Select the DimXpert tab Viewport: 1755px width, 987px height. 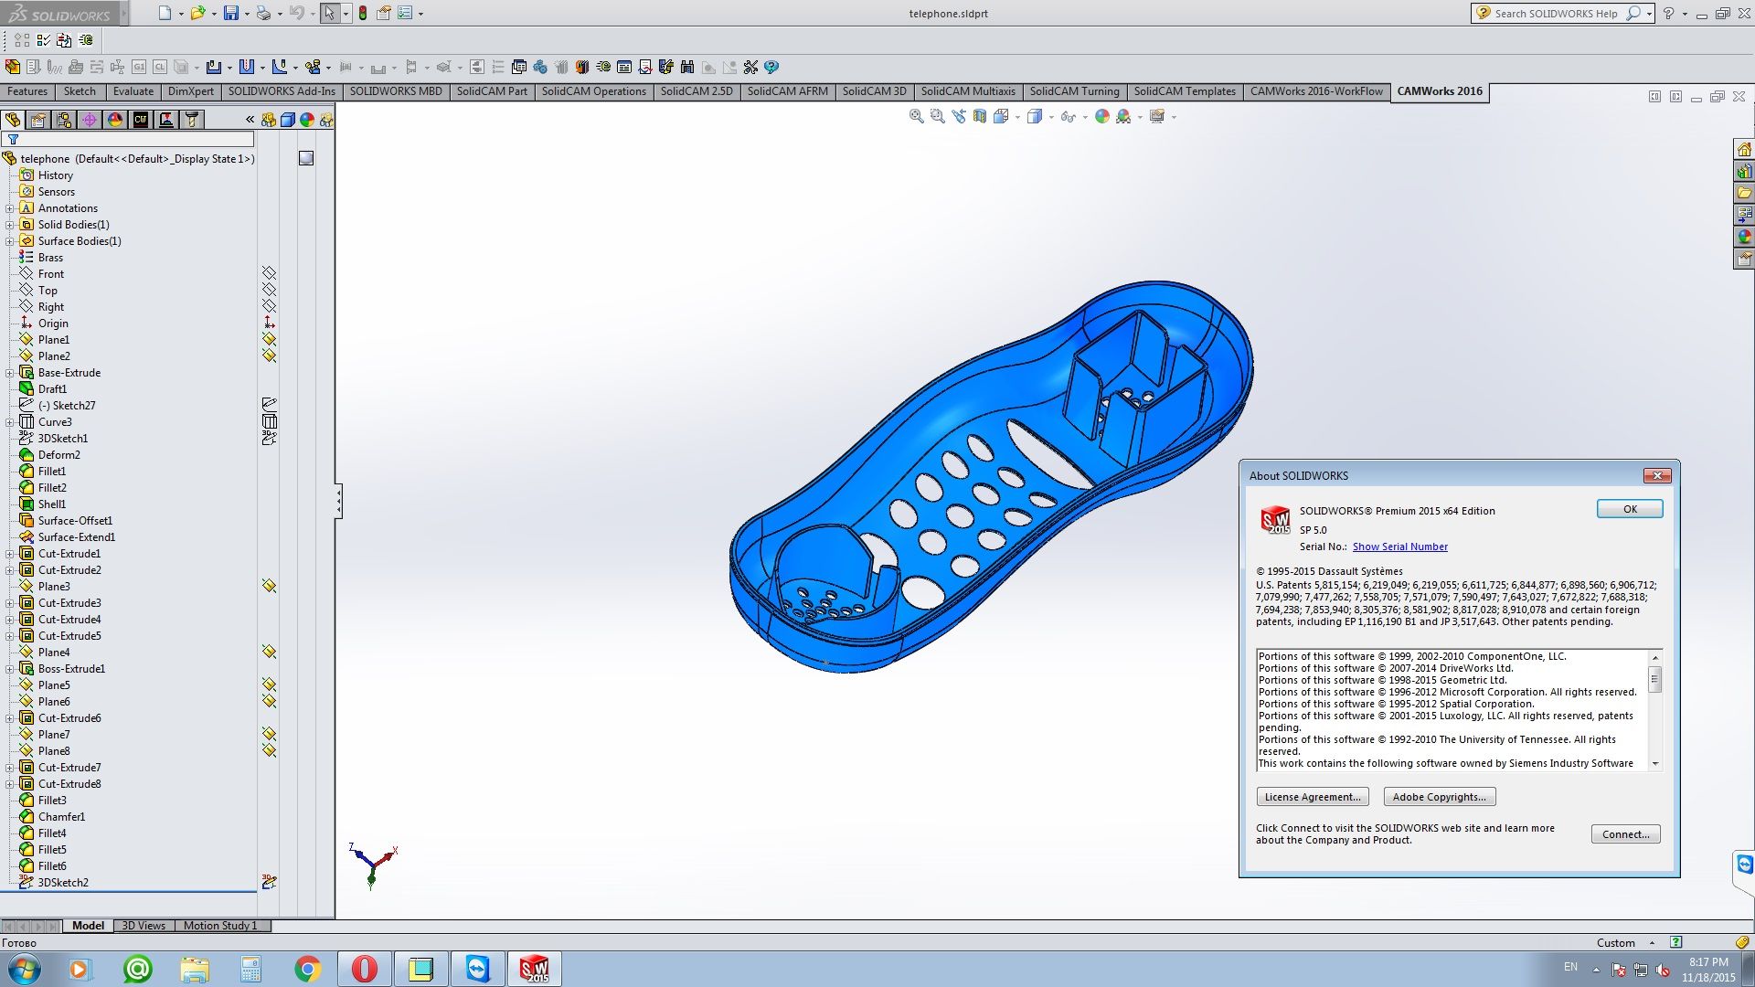tap(188, 90)
